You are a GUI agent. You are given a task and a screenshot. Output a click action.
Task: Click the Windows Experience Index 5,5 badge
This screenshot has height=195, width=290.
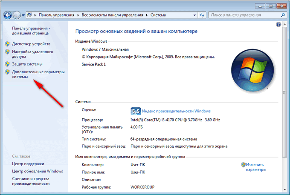click(x=136, y=111)
